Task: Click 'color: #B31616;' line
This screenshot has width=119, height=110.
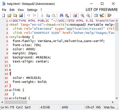Action: click(27, 78)
